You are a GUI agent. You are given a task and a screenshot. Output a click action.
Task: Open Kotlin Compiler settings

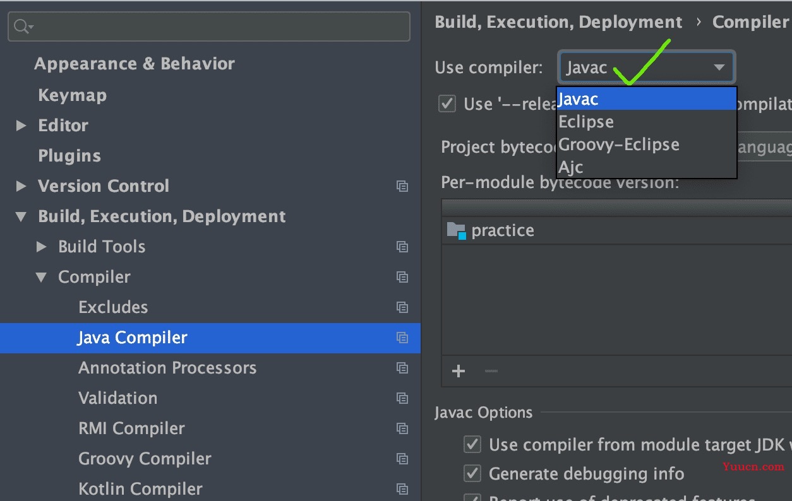tap(141, 489)
